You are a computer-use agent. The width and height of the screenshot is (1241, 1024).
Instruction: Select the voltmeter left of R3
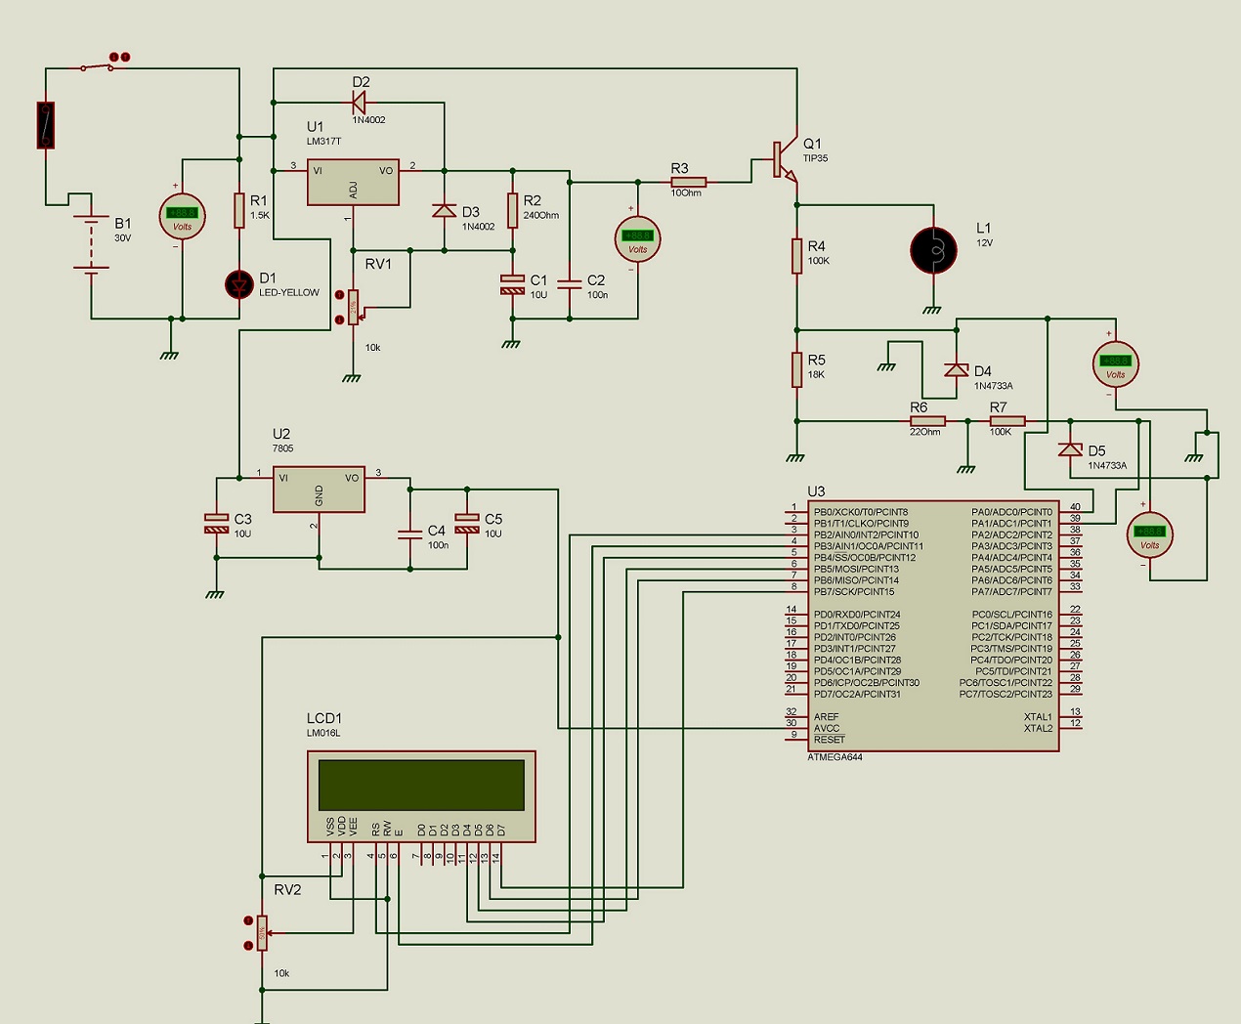pos(638,239)
